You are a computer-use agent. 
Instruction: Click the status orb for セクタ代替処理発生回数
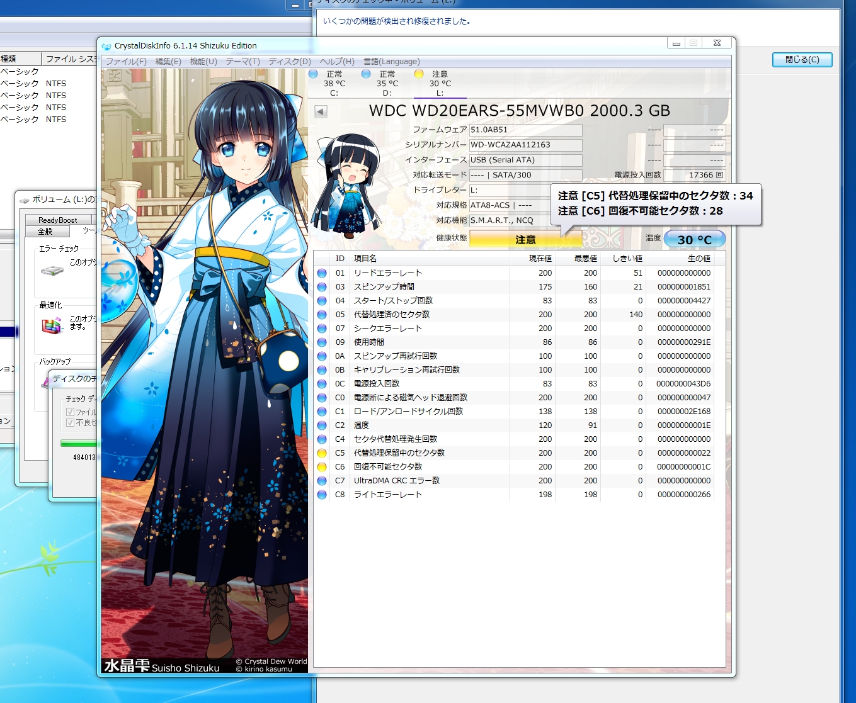point(322,439)
